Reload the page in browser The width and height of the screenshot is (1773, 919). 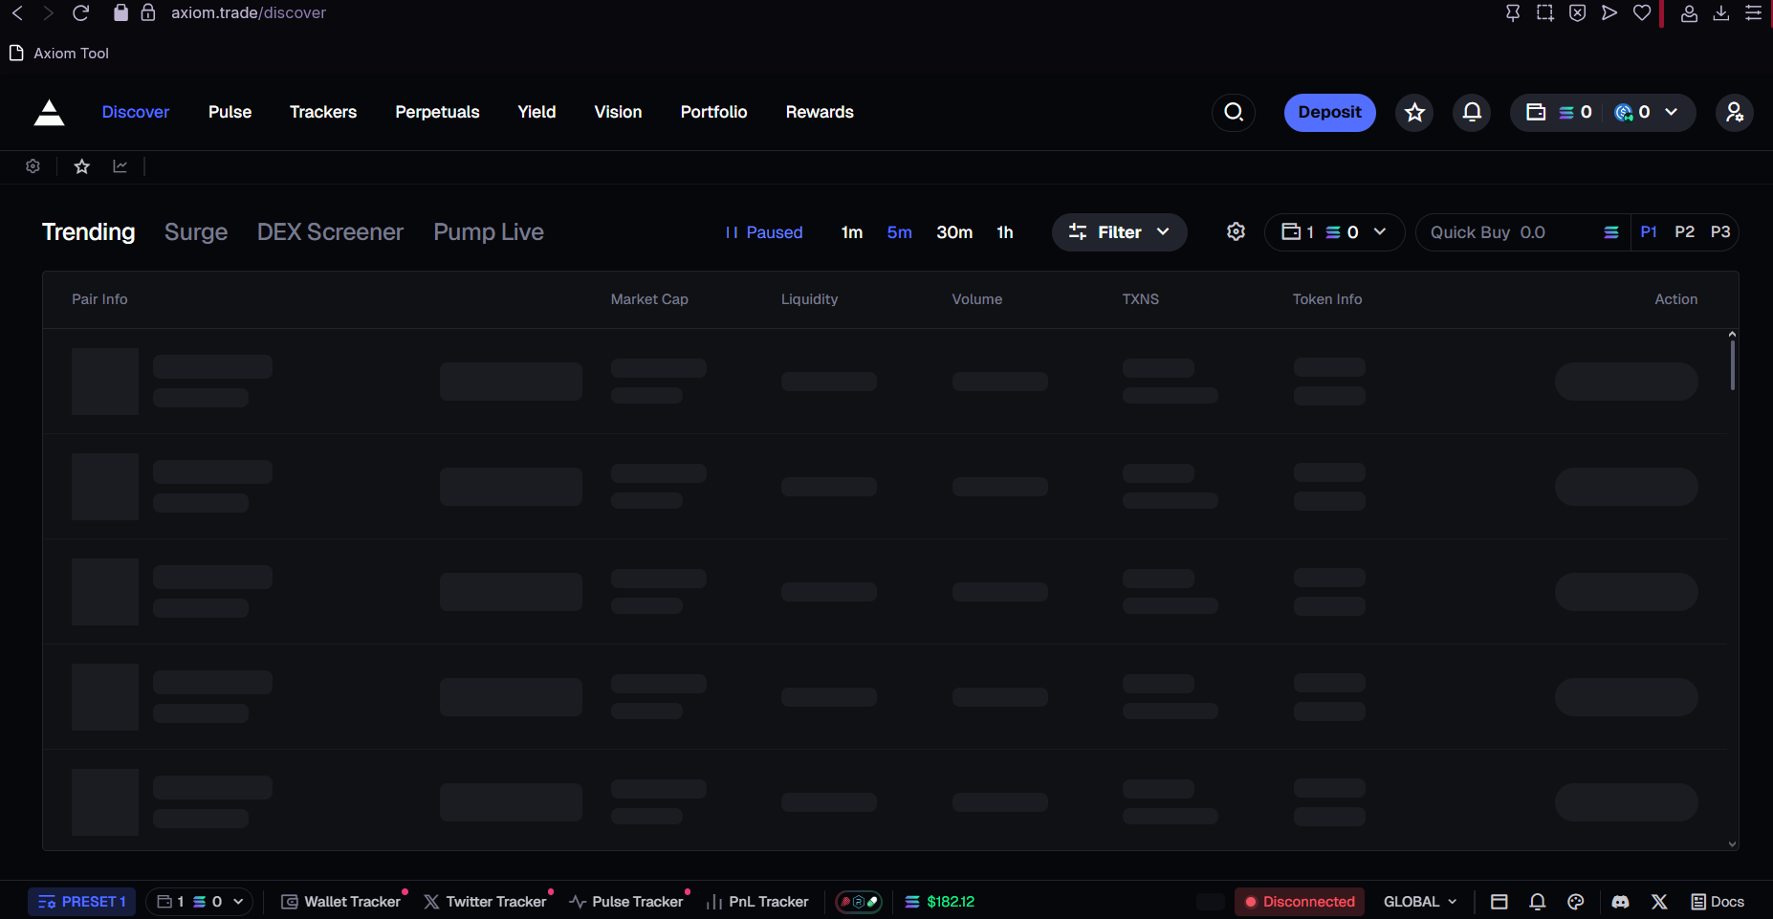tap(80, 12)
